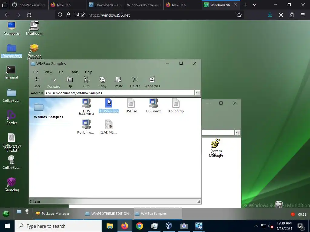Open a new browser tab
Screen dimensions: 310x232
[245, 5]
